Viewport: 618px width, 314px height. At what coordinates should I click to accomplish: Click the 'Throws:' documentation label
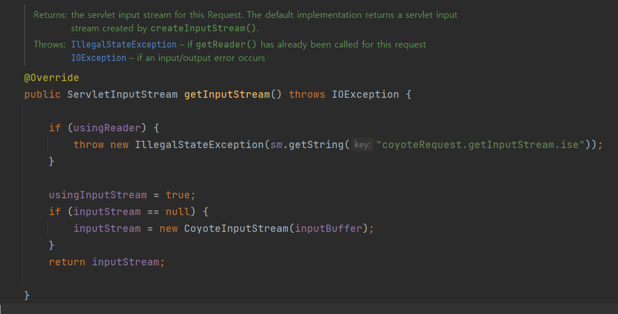point(50,45)
